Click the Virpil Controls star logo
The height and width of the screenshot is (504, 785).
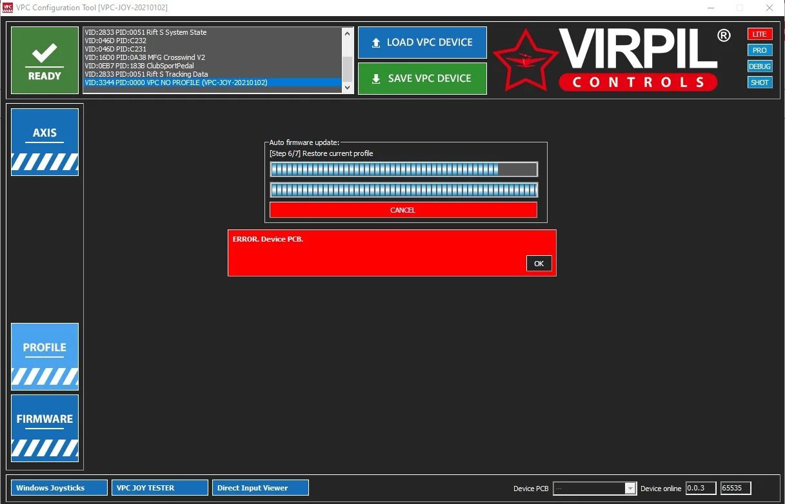click(x=525, y=61)
